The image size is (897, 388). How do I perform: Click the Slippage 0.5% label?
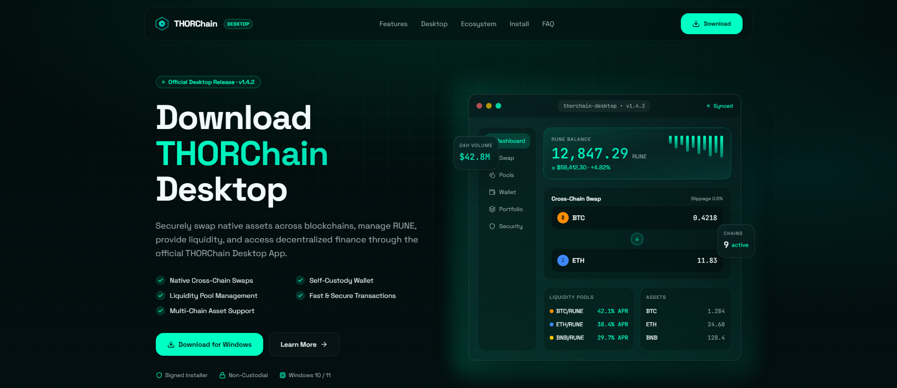pos(706,199)
